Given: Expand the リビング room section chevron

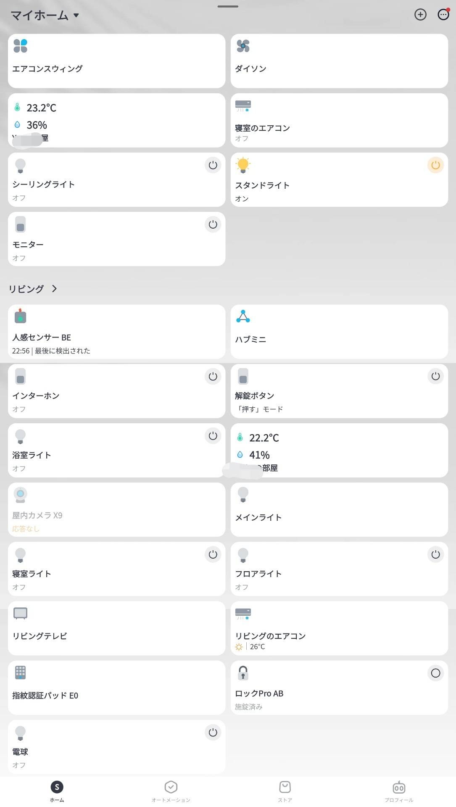Looking at the screenshot, I should [x=54, y=289].
